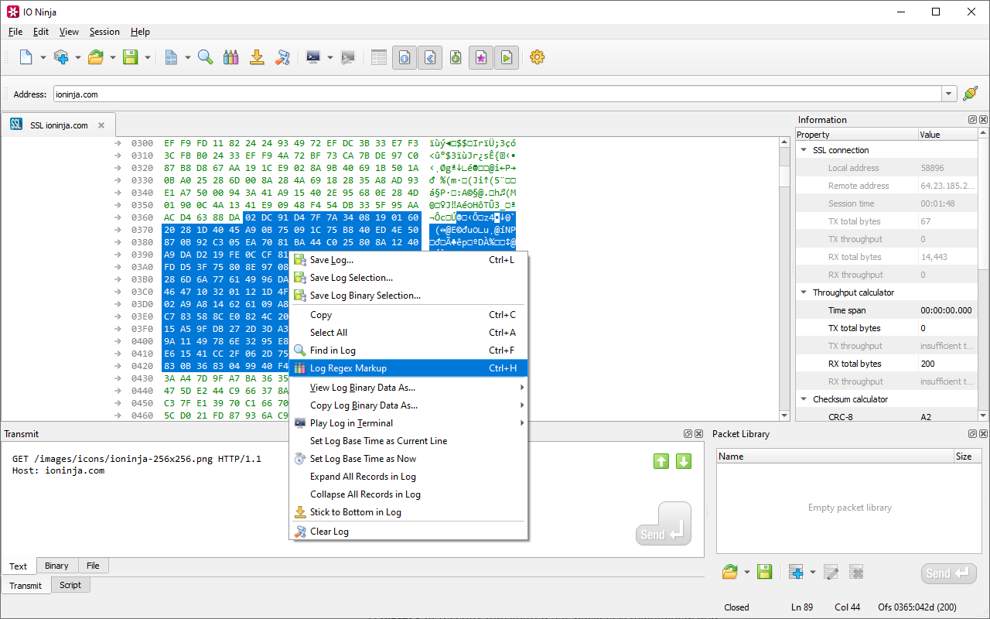990x619 pixels.
Task: Collapse the SSL connection property group
Action: click(x=804, y=150)
